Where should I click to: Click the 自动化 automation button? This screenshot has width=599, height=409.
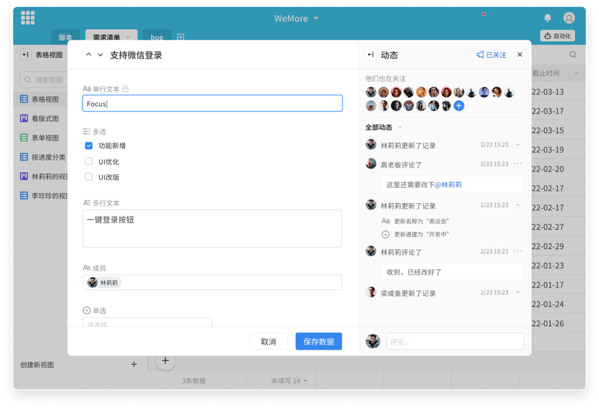pos(557,36)
